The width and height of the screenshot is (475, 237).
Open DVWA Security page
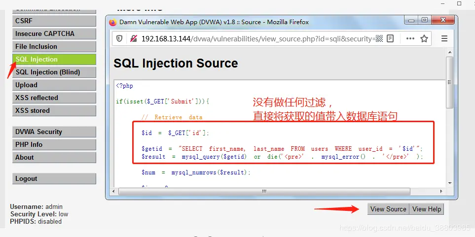[x=54, y=132]
